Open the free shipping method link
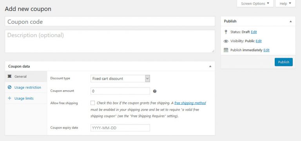Screen dimensions: 301x141 [x=190, y=103]
